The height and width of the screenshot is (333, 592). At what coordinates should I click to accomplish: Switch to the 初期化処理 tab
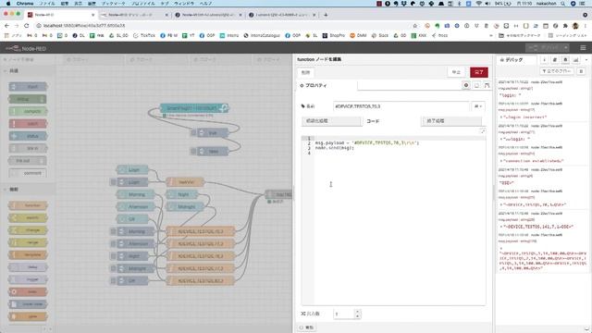(x=331, y=121)
